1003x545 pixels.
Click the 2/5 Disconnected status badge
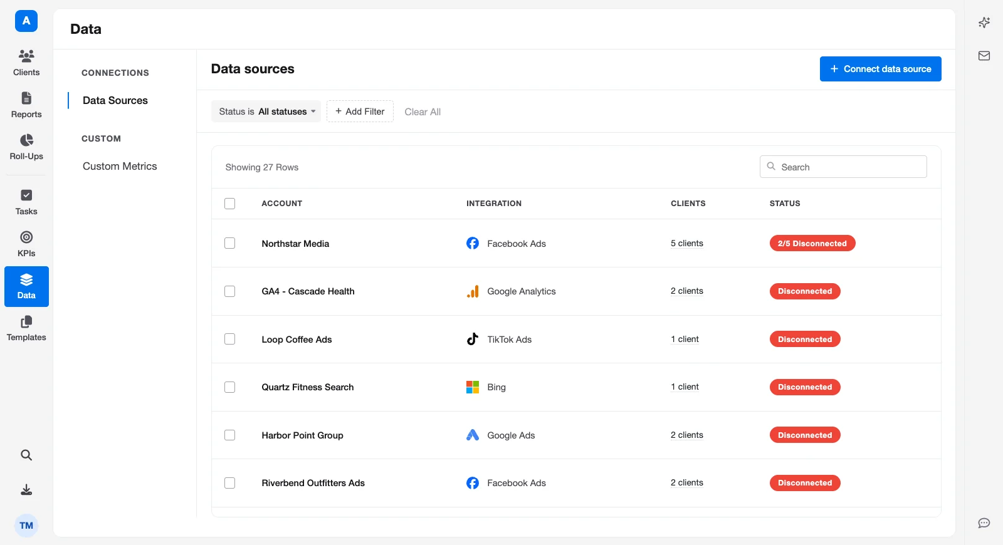coord(812,243)
